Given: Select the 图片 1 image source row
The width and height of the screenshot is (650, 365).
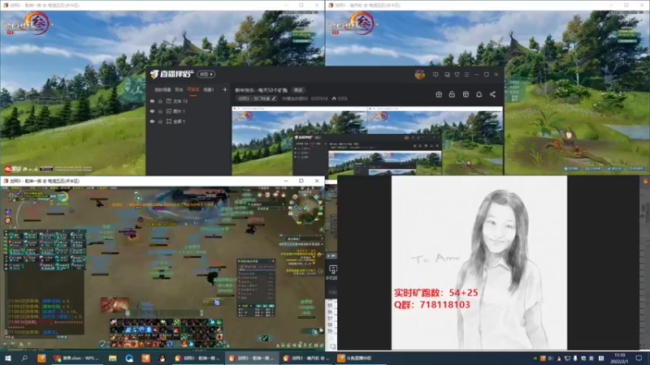Looking at the screenshot, I should (188, 111).
